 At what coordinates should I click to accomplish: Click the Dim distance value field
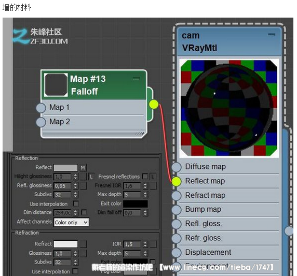(62, 213)
